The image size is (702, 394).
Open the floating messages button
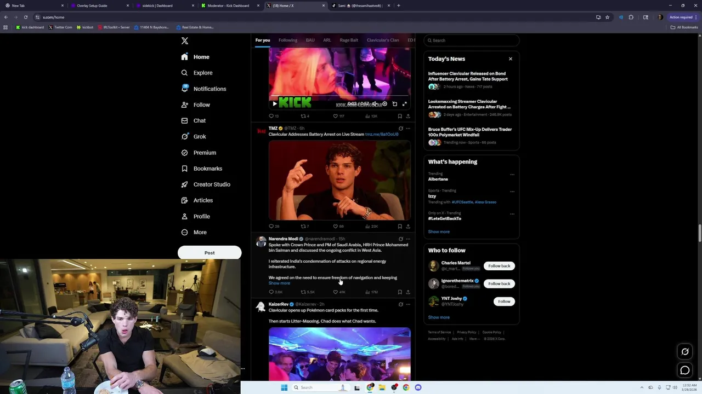pos(684,370)
